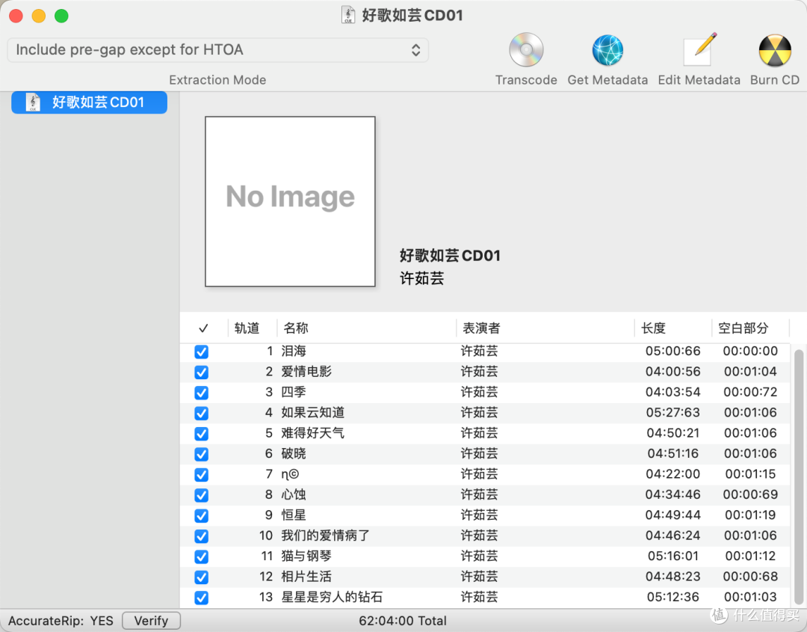Click the Verify button

151,621
